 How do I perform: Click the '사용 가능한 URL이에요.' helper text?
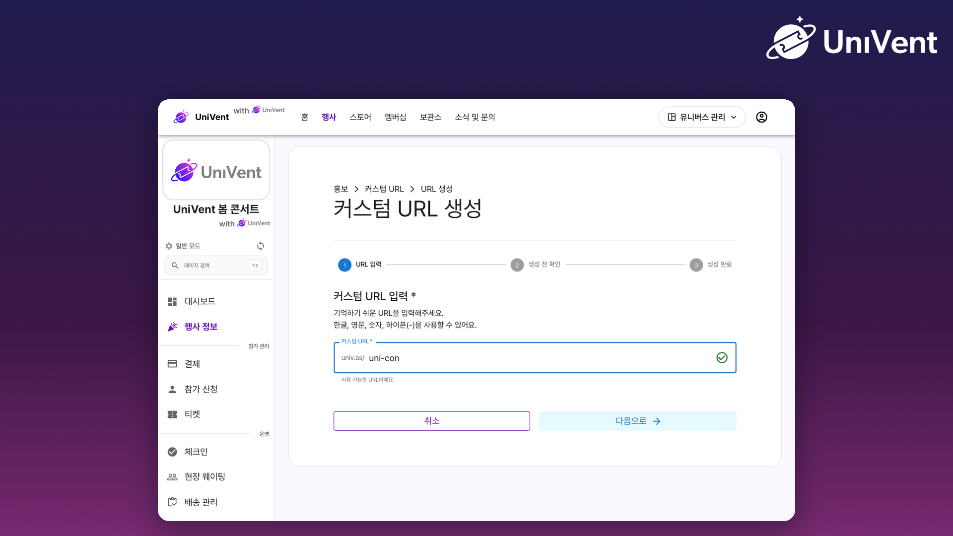click(x=368, y=380)
